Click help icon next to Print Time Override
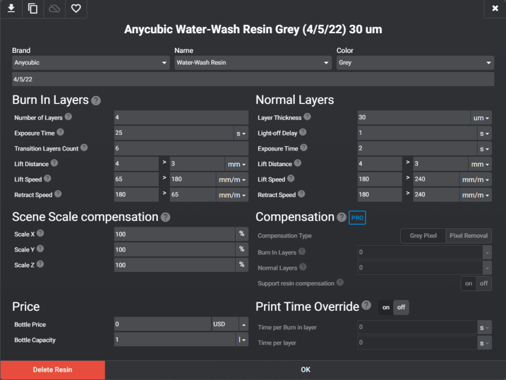This screenshot has height=380, width=506. (x=366, y=305)
